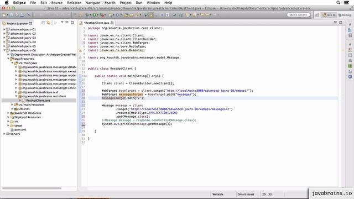
Task: Expand the JavaScript Resources node
Action: coord(8,113)
